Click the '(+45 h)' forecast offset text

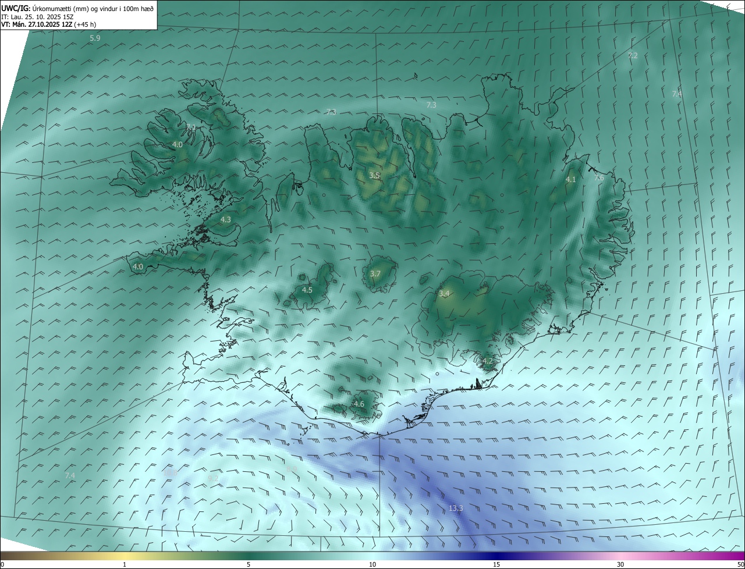(x=86, y=24)
